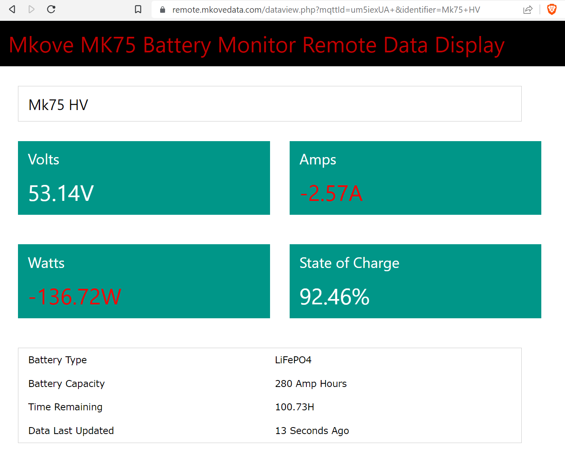Bookmark this page using the bookmark icon
The width and height of the screenshot is (565, 468).
(x=138, y=9)
